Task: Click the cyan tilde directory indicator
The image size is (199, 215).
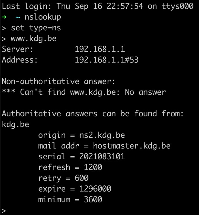Action: click(x=18, y=17)
